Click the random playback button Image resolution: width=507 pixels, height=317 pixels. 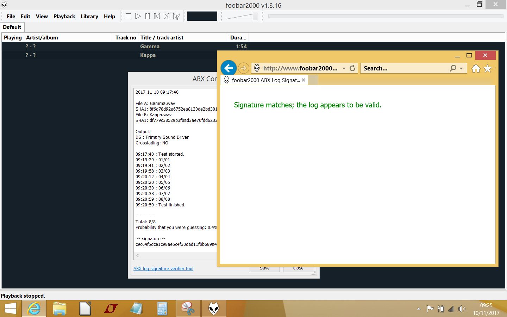176,16
